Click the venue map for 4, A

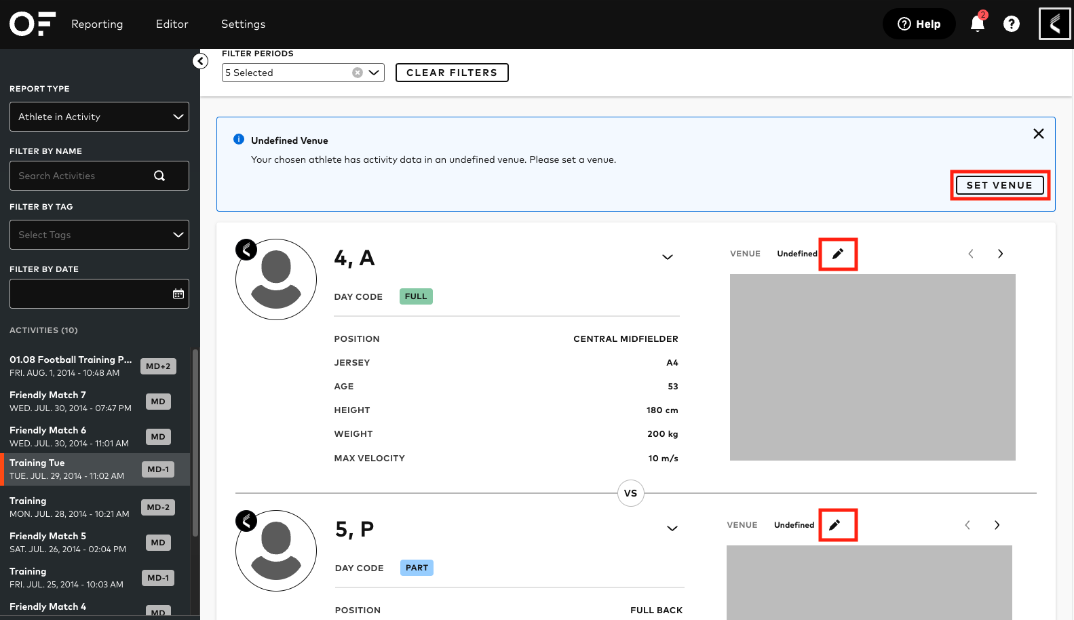872,367
